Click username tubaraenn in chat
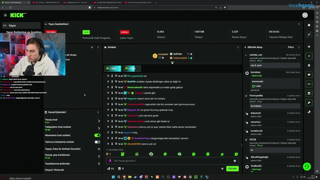The width and height of the screenshot is (320, 180). (x=133, y=127)
